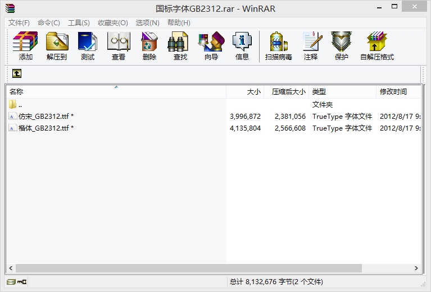Click the 添加 (Add) toolbar icon
The width and height of the screenshot is (431, 292).
25,41
